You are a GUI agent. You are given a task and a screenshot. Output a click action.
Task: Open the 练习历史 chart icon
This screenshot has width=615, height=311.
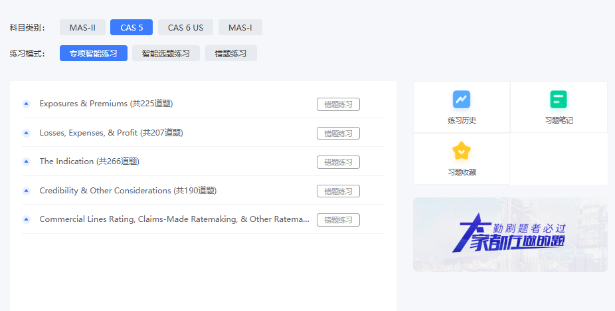(462, 100)
